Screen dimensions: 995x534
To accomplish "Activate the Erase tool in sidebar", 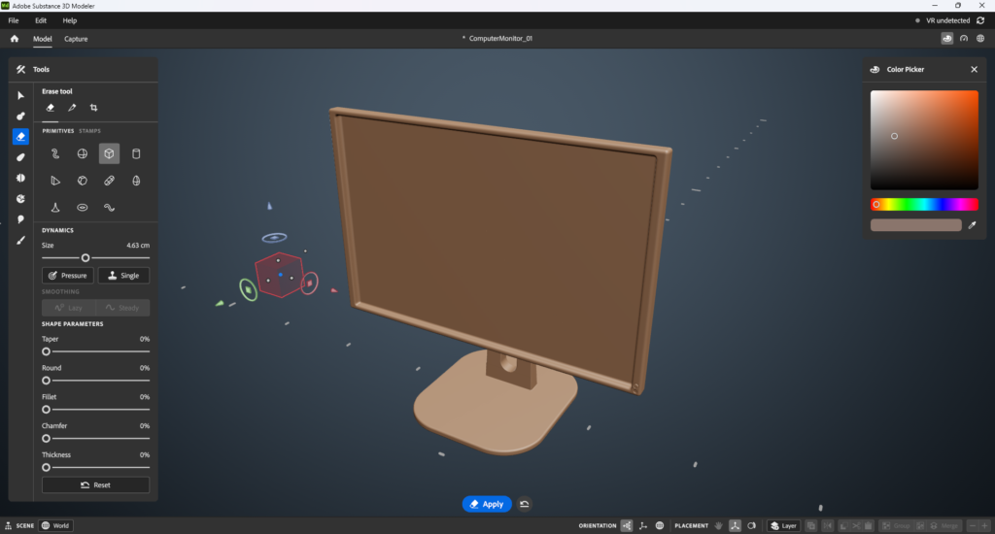I will (20, 136).
